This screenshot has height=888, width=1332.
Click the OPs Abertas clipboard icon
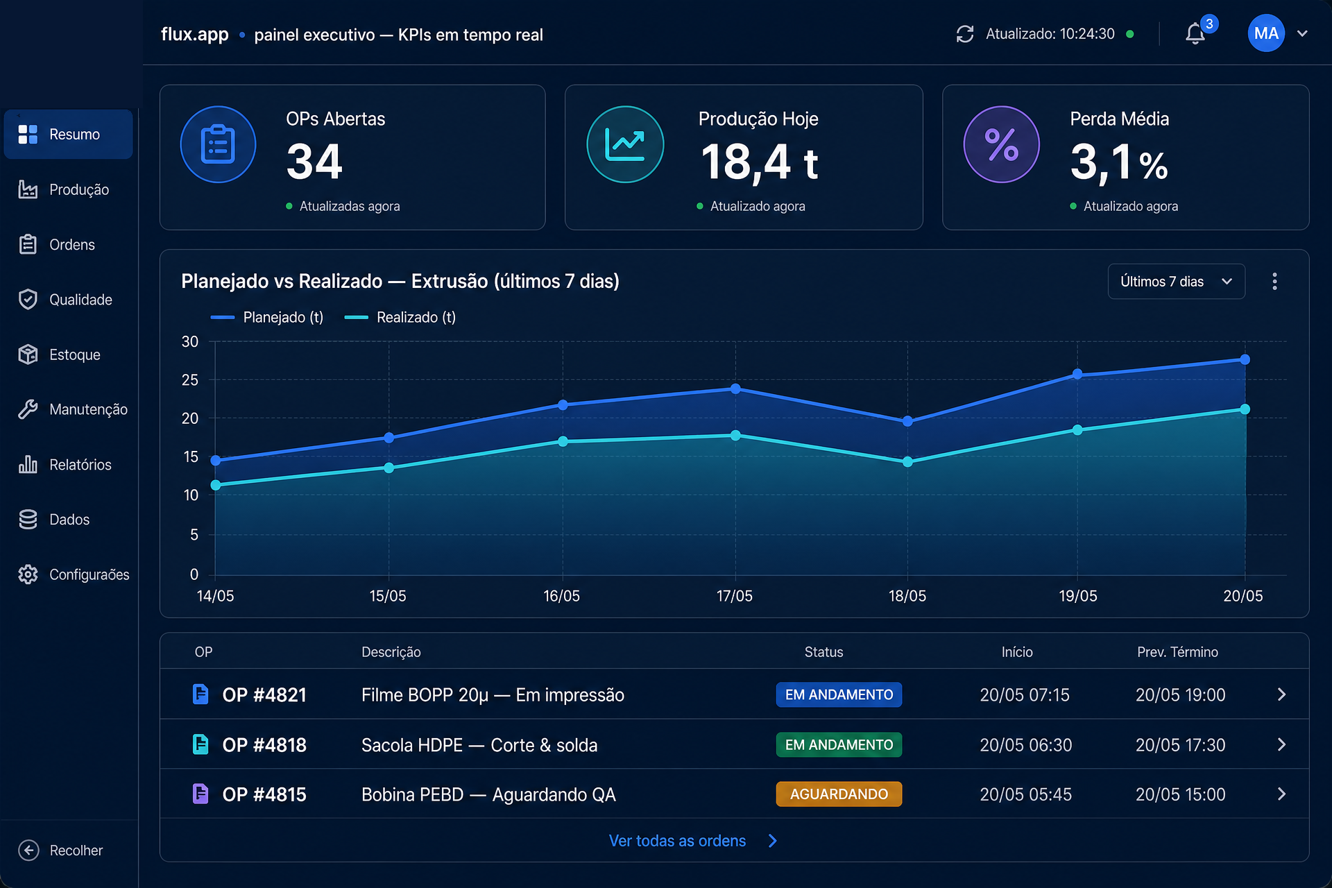218,144
